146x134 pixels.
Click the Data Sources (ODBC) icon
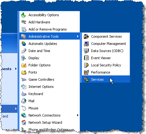[86, 51]
